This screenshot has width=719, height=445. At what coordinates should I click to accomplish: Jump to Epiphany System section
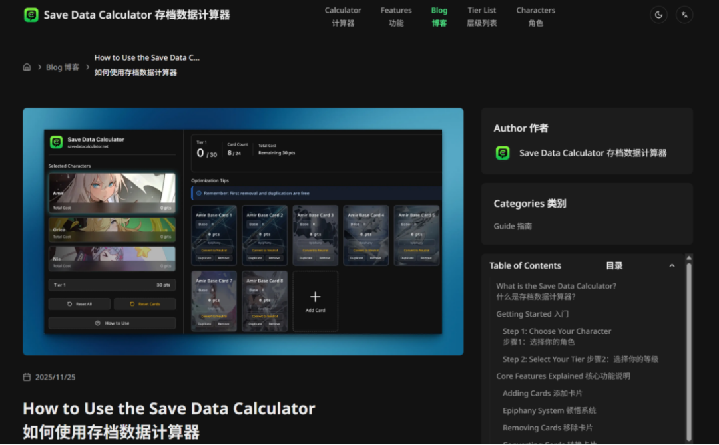click(x=549, y=410)
